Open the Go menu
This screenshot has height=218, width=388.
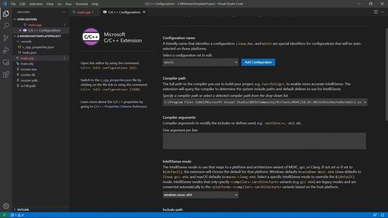coord(59,4)
